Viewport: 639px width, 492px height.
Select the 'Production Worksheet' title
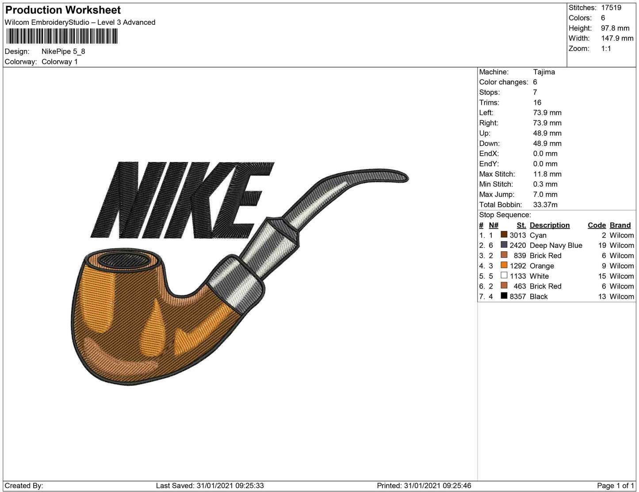coord(63,10)
